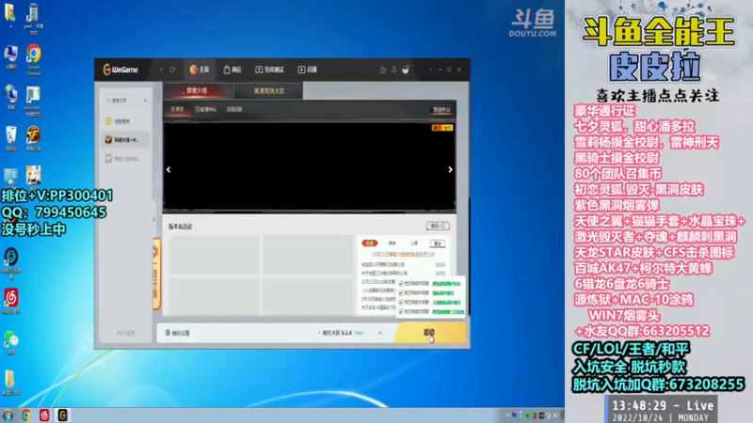Open the NetEase Cloud Music desktop icon
The height and width of the screenshot is (423, 753).
(x=11, y=301)
